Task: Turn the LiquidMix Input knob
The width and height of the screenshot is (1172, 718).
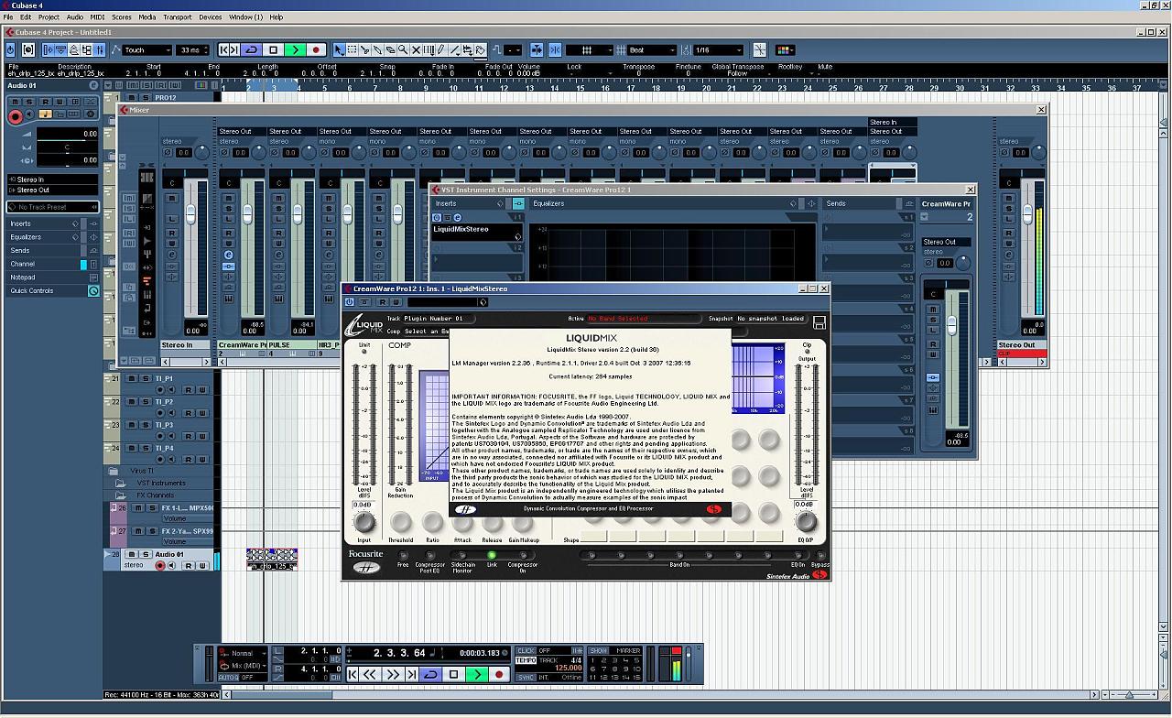Action: click(364, 522)
